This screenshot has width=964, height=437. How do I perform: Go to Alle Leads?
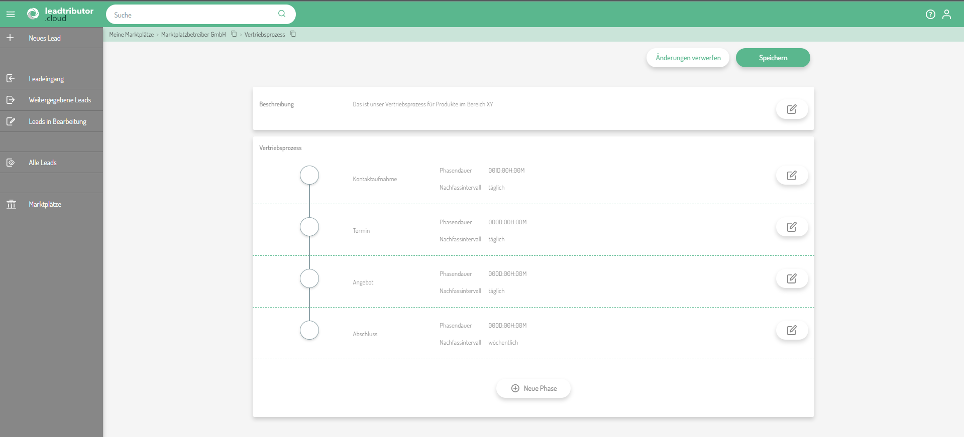click(x=43, y=163)
